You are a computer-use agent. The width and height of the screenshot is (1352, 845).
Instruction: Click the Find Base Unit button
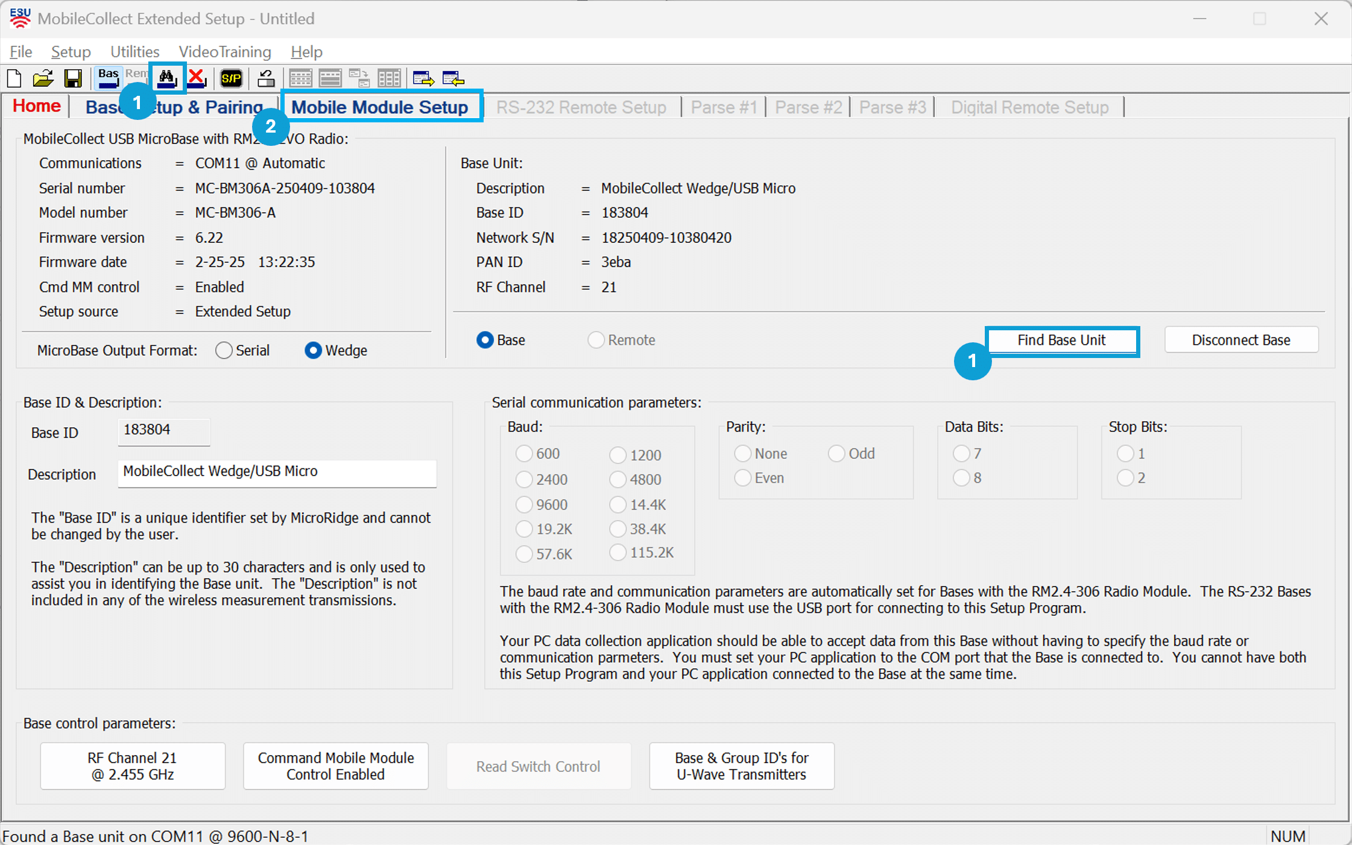coord(1061,340)
